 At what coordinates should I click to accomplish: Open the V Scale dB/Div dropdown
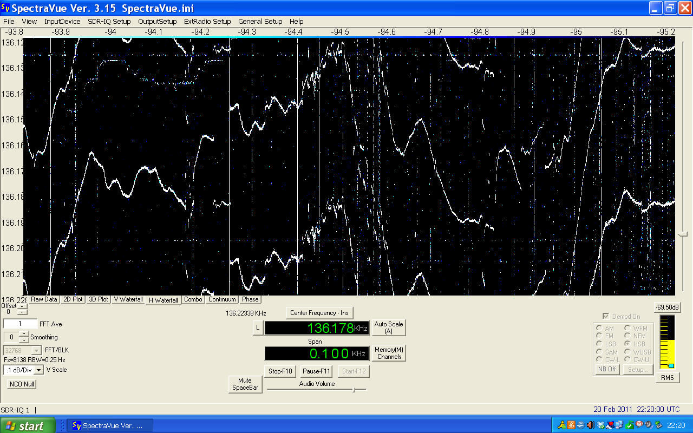(39, 370)
